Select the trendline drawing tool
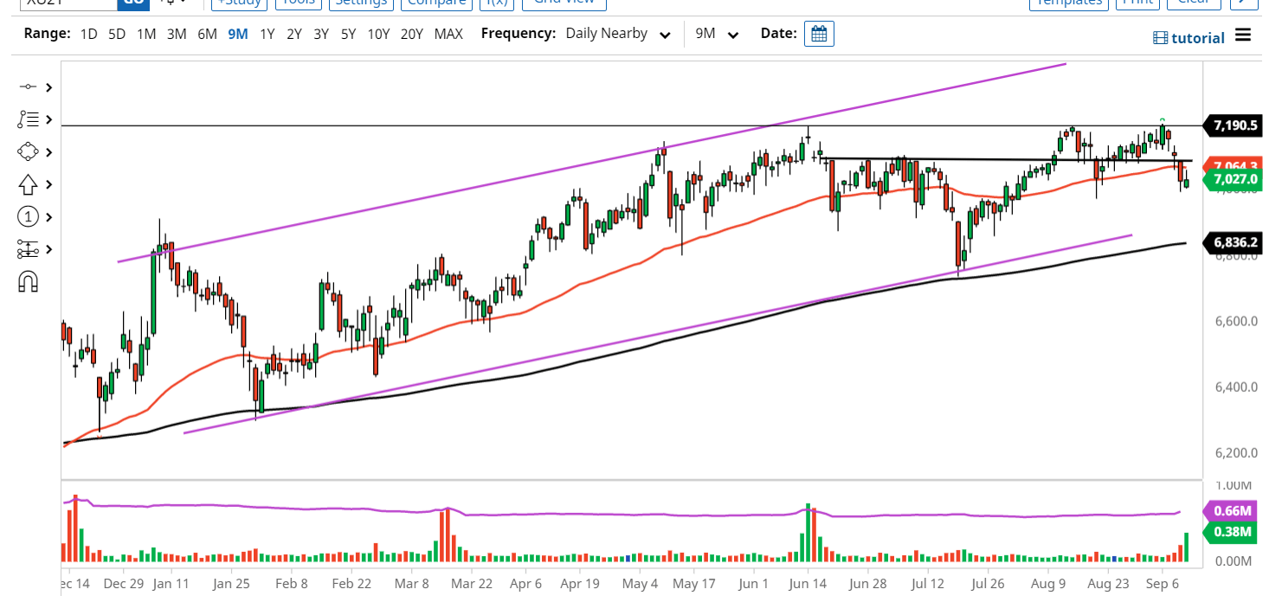 coord(27,86)
